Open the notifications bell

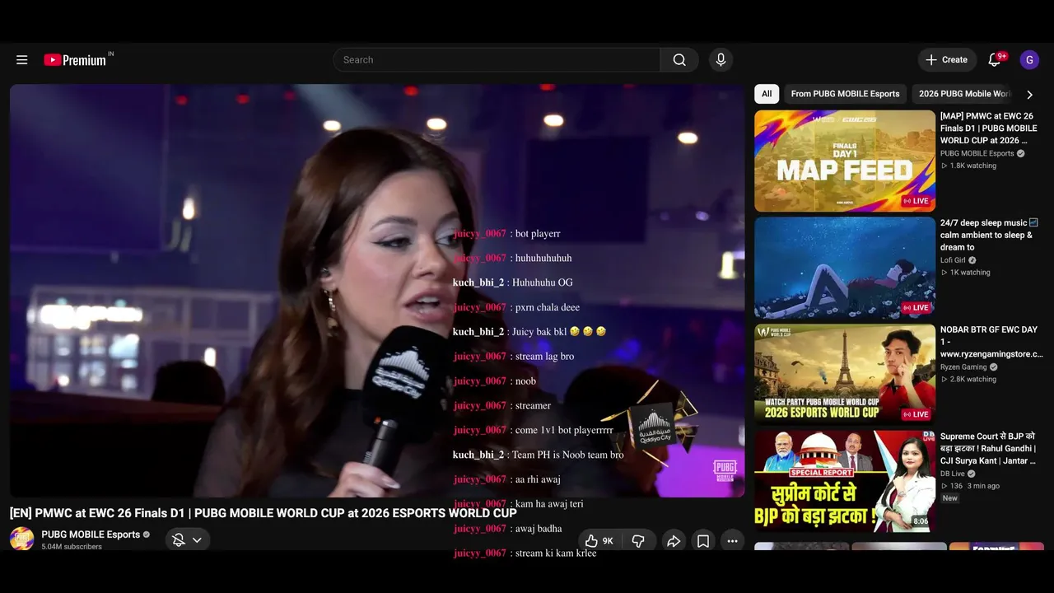(x=995, y=60)
